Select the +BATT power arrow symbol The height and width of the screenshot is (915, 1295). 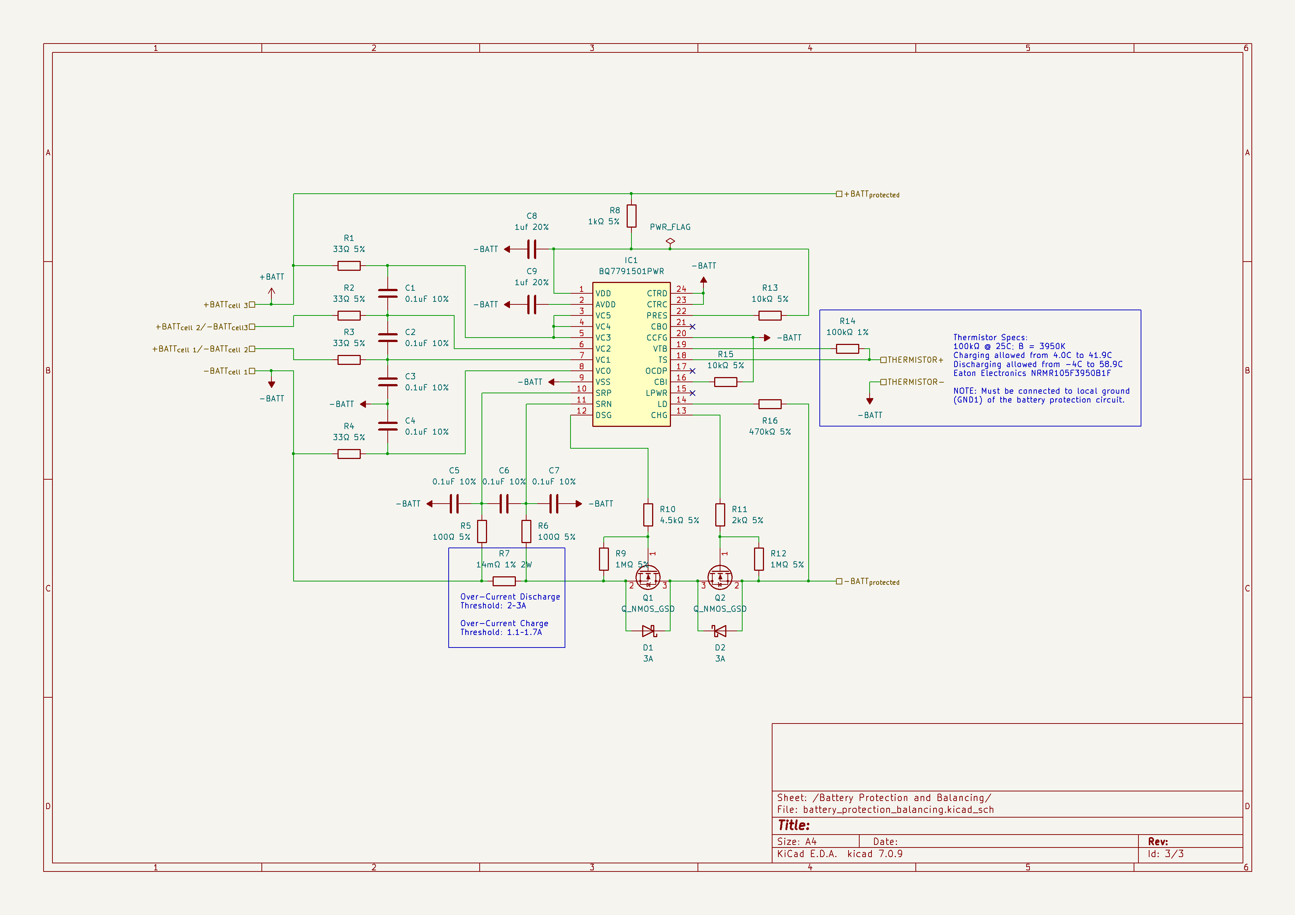pos(271,293)
